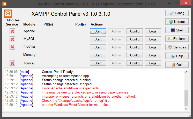The width and height of the screenshot is (193, 119).
Task: Open the Windows Services button
Action: [x=177, y=47]
